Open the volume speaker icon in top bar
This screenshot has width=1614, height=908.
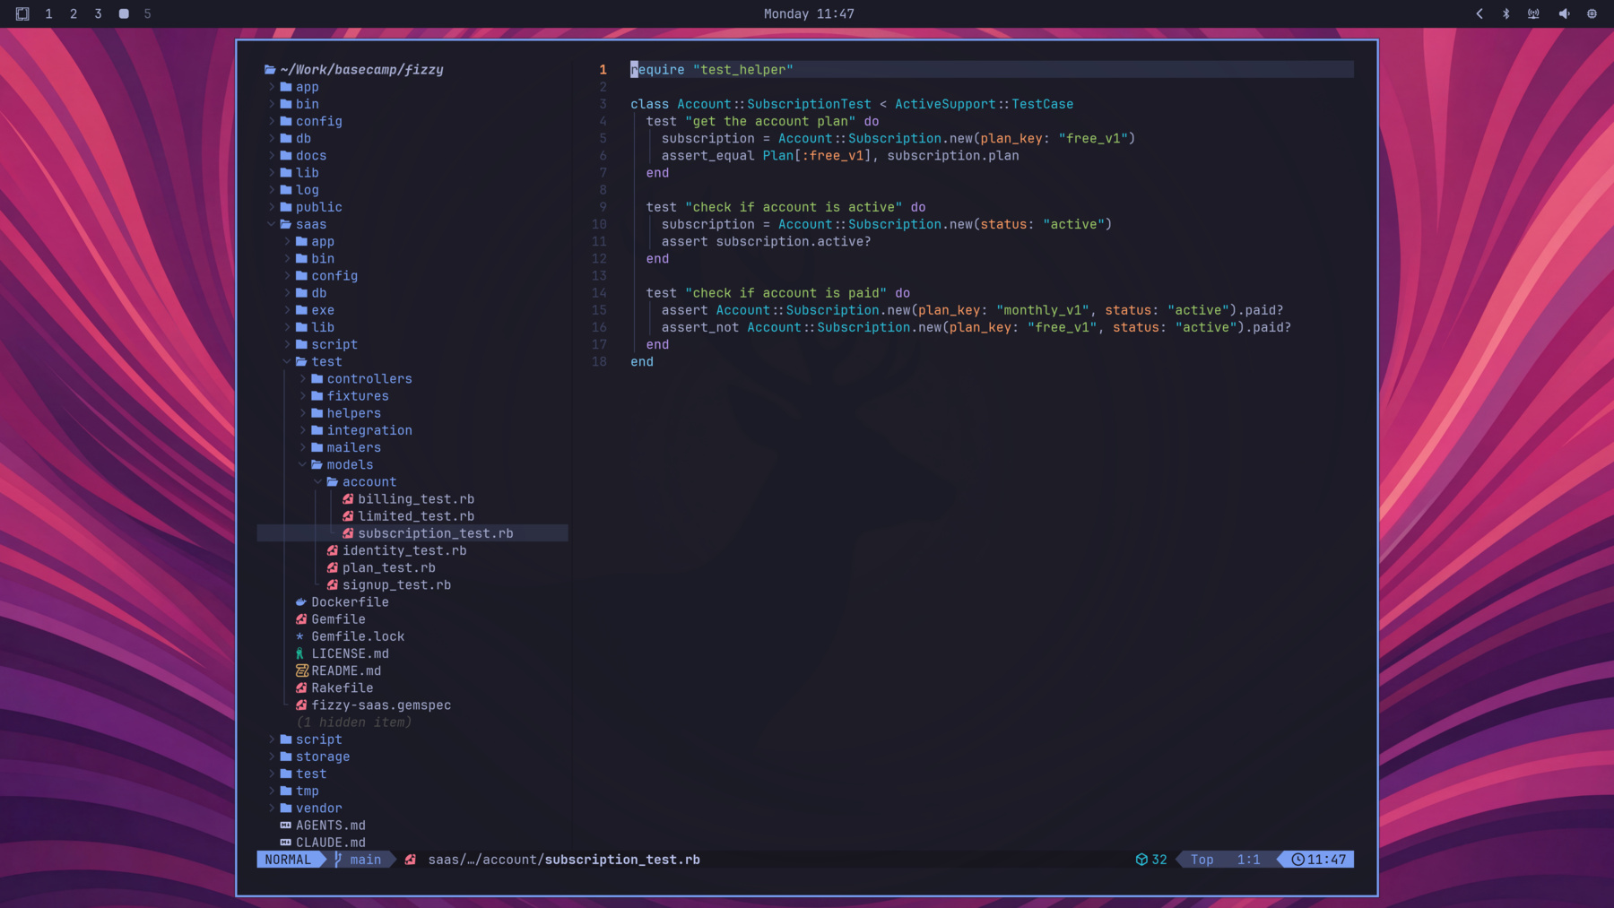click(x=1564, y=13)
